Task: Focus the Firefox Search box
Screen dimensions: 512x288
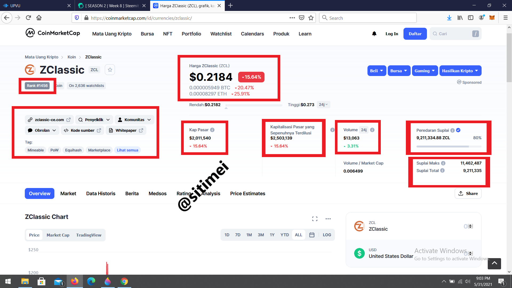Action: [x=368, y=18]
